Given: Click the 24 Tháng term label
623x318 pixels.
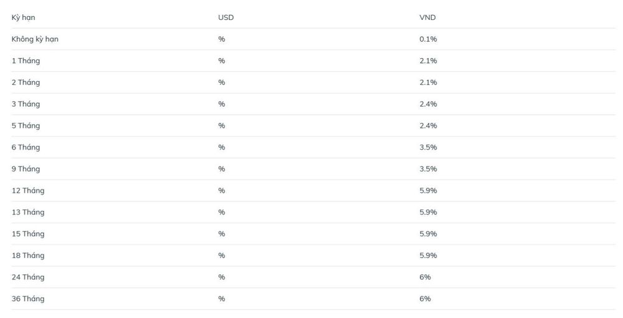Looking at the screenshot, I should coord(28,277).
